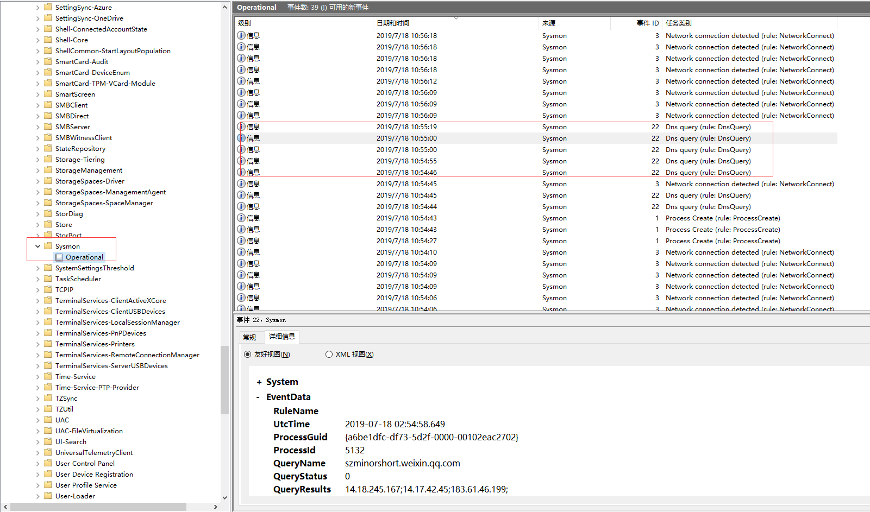The width and height of the screenshot is (870, 512).
Task: Open the Sysmon Operational log icon
Action: (x=59, y=257)
